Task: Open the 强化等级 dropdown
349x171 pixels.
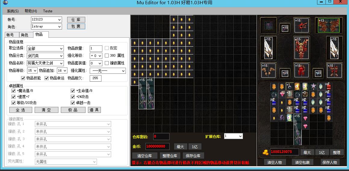Action: (x=96, y=56)
